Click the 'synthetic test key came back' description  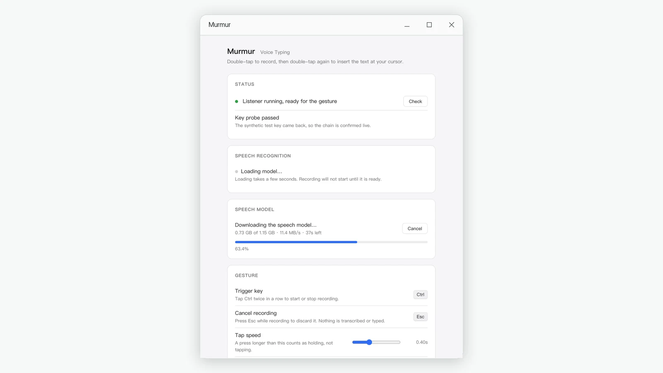tap(302, 126)
